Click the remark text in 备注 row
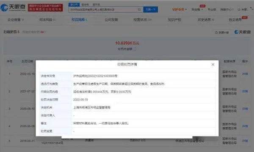Image resolution: width=254 pixels, height=152 pixels. pyautogui.click(x=101, y=123)
